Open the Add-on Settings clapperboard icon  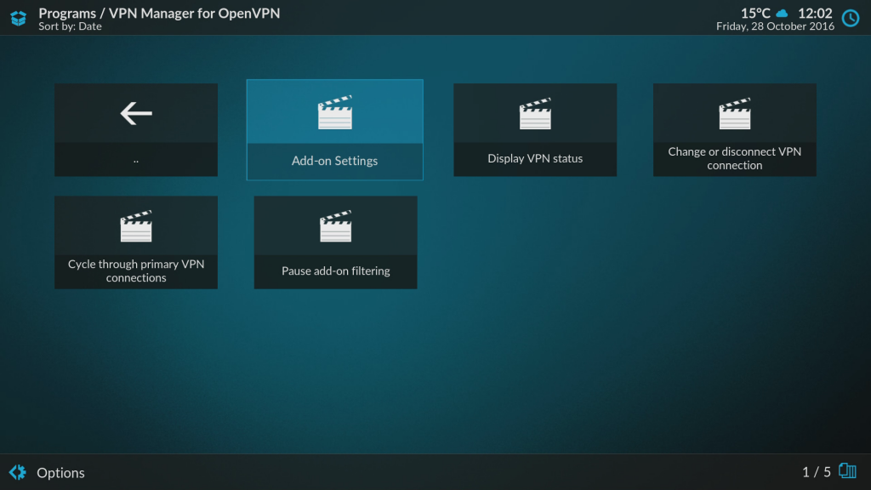pos(335,113)
